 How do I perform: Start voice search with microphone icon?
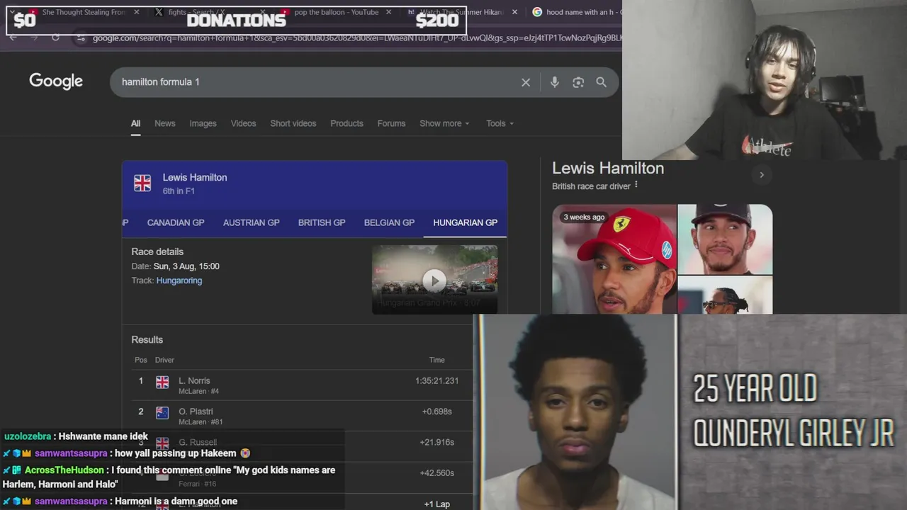tap(555, 82)
